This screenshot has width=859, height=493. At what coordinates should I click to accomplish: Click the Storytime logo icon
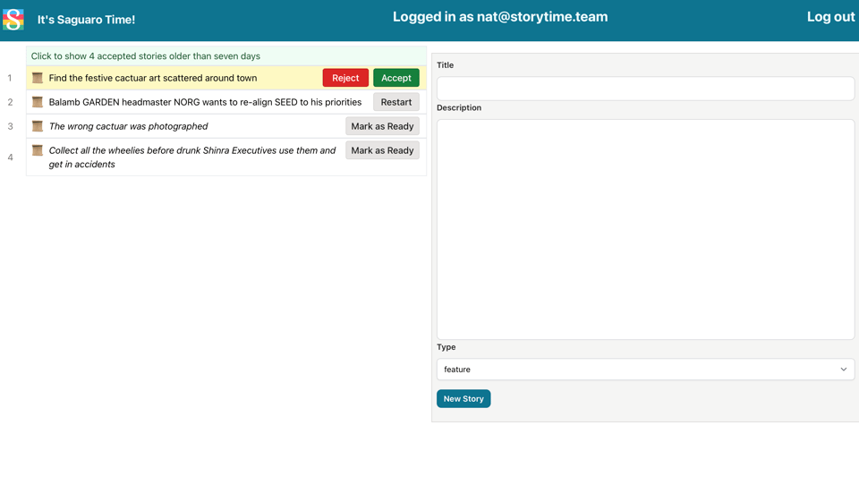[x=13, y=19]
